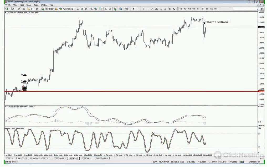Image resolution: width=267 pixels, height=167 pixels.
Task: Set timeframe to M30
Action: pyautogui.click(x=194, y=9)
